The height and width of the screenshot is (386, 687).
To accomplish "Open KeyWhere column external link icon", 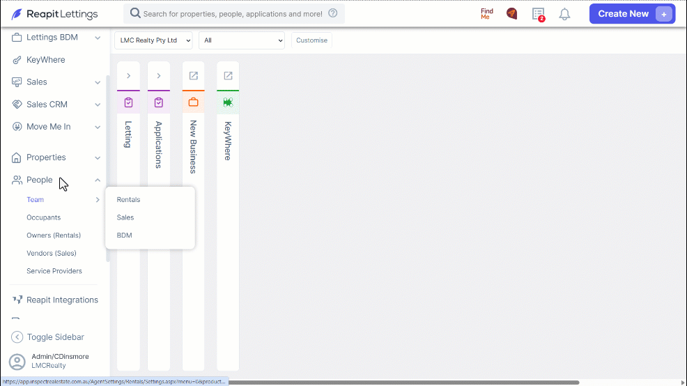I will (228, 76).
